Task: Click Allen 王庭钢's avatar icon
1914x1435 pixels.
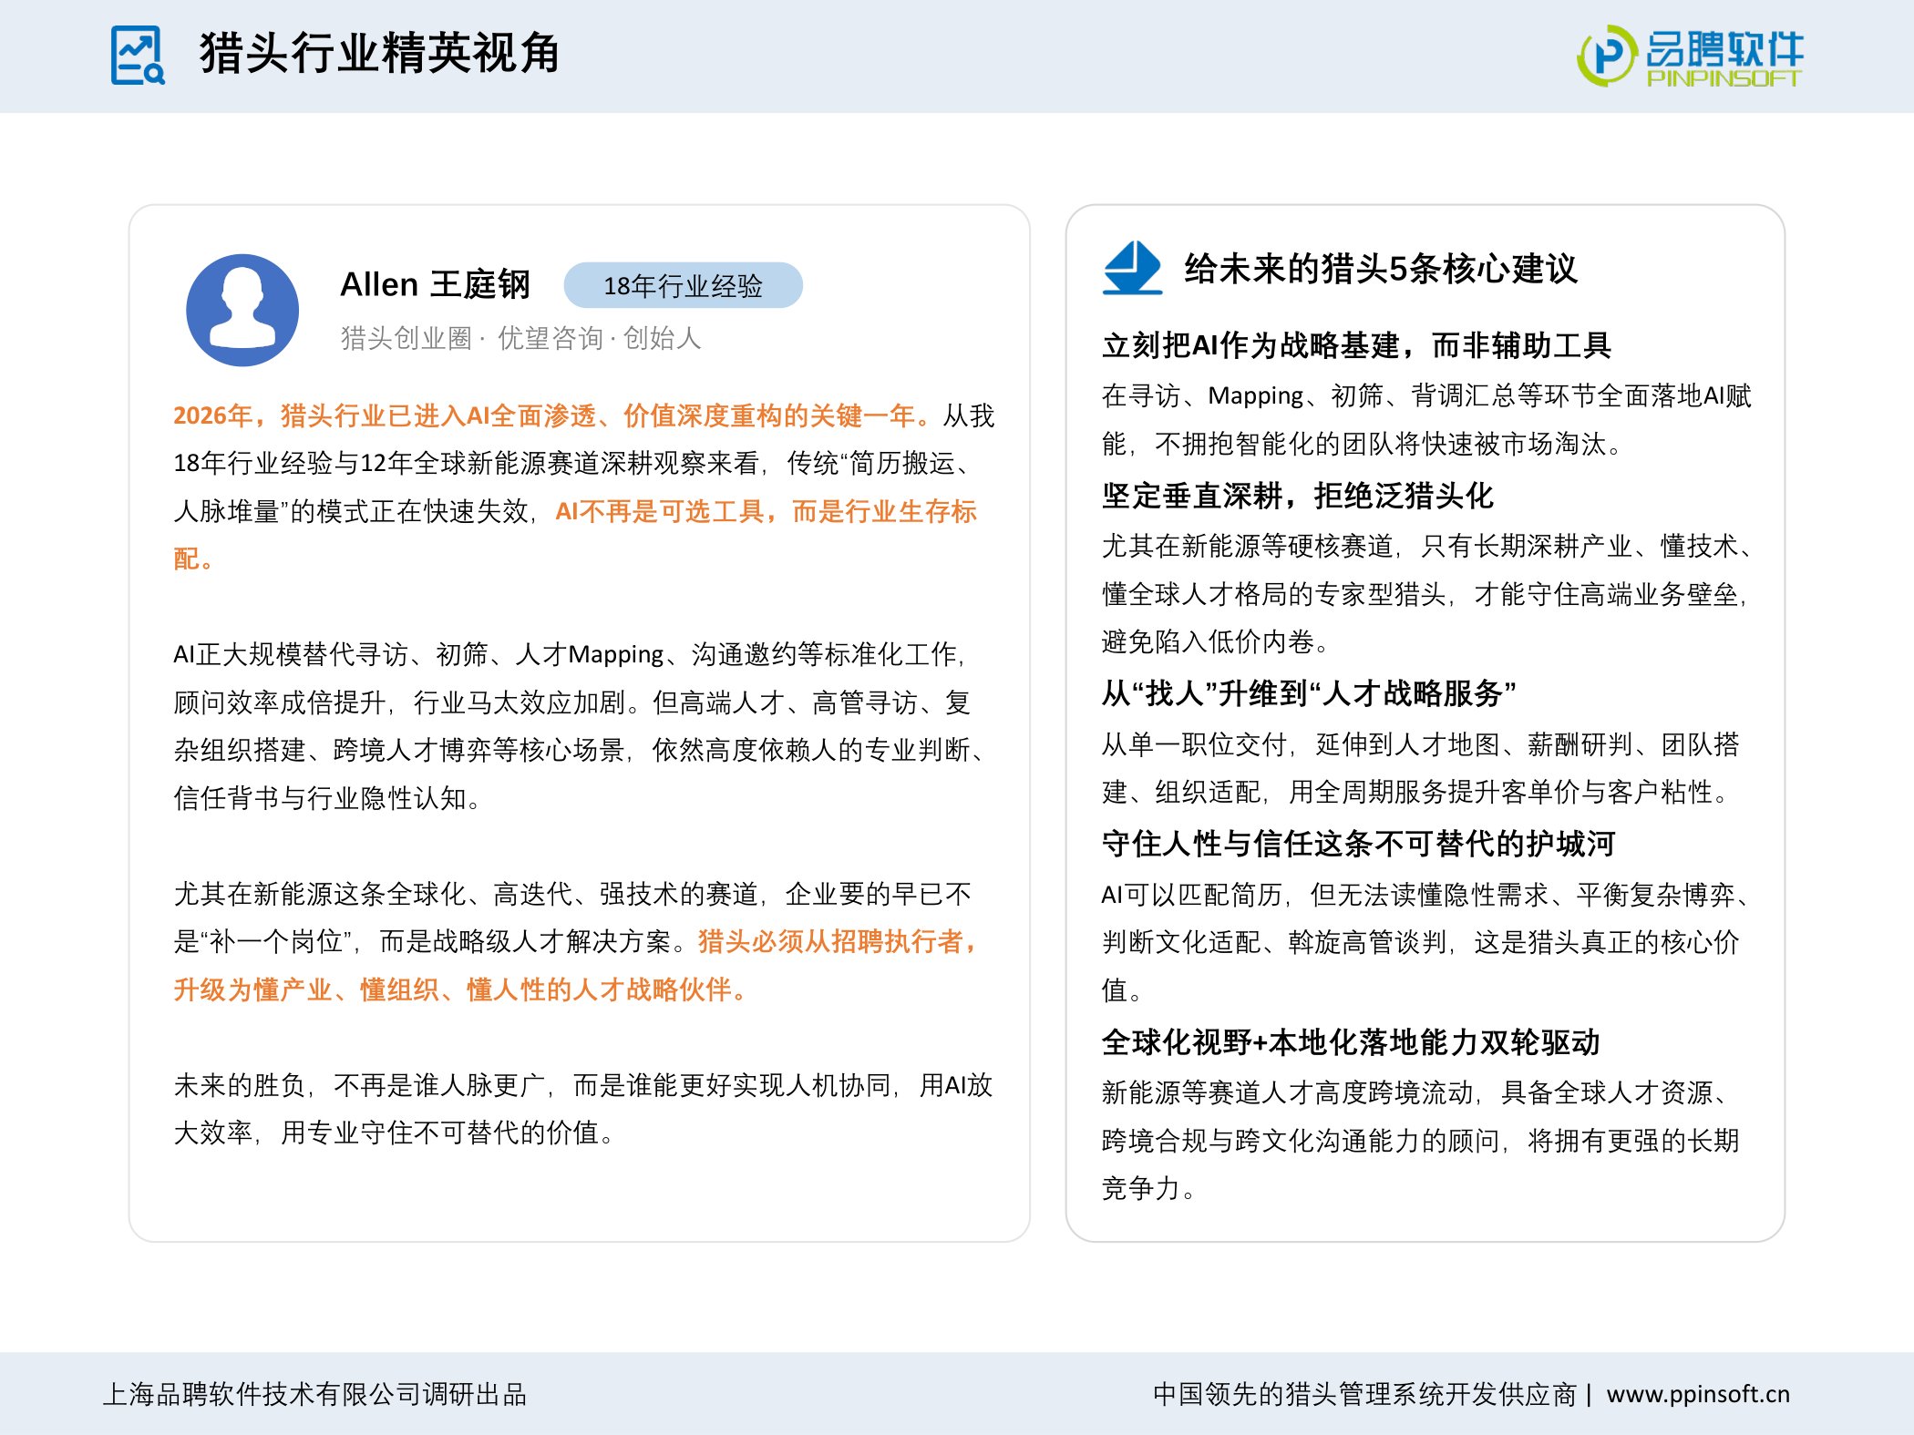Action: [242, 310]
